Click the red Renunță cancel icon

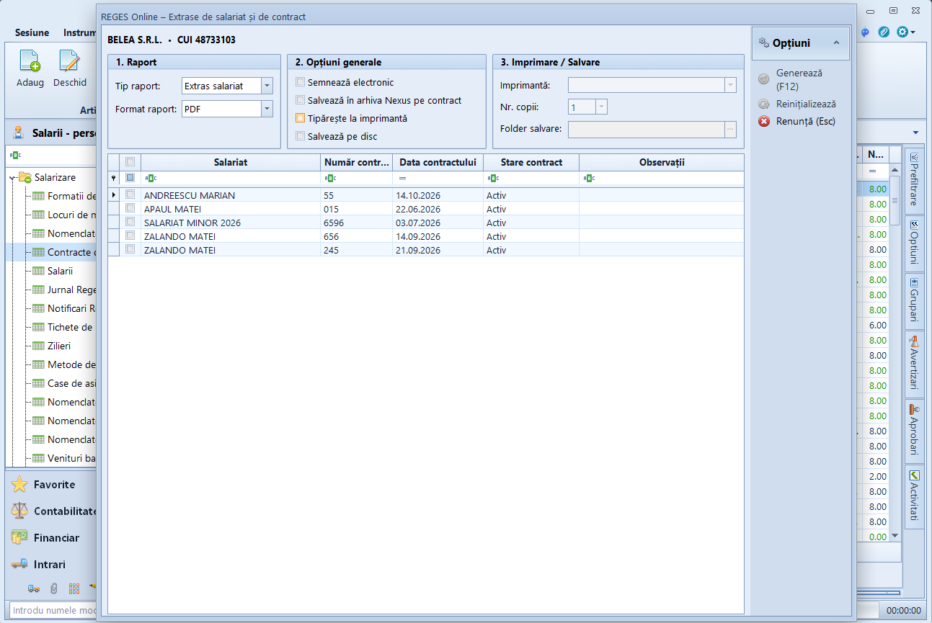tap(764, 122)
